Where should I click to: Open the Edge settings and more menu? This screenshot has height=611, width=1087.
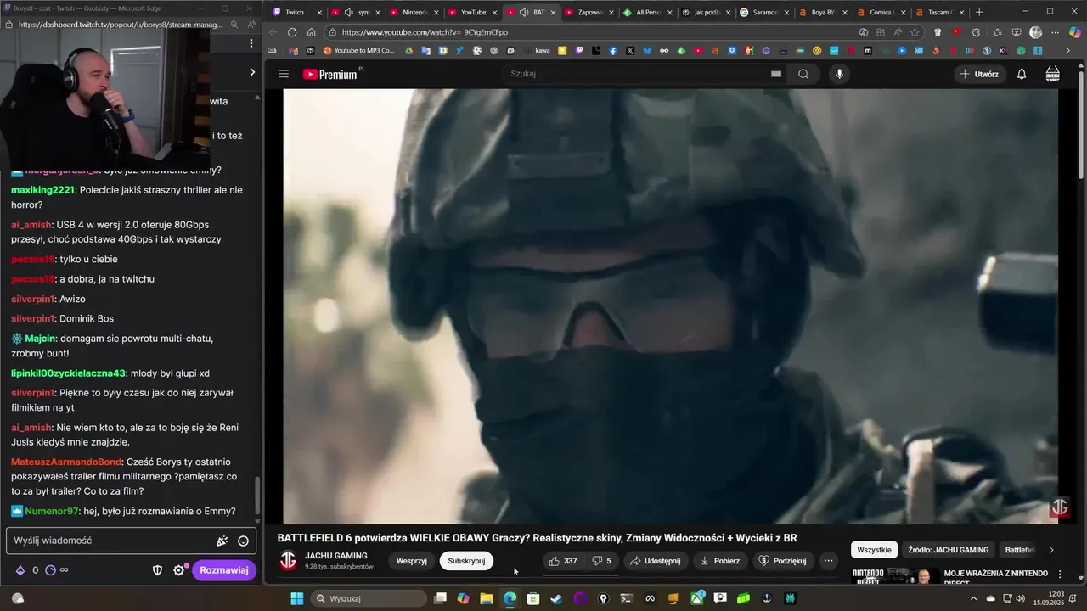click(1056, 32)
